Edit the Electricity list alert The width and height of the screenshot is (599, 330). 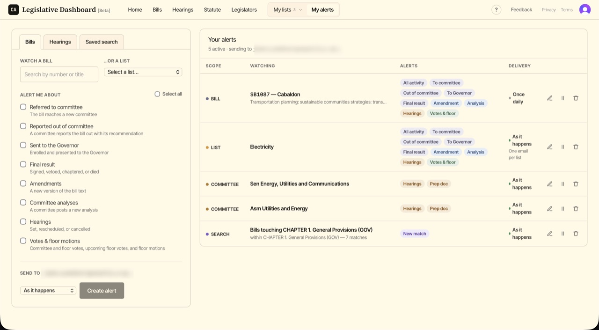point(550,147)
